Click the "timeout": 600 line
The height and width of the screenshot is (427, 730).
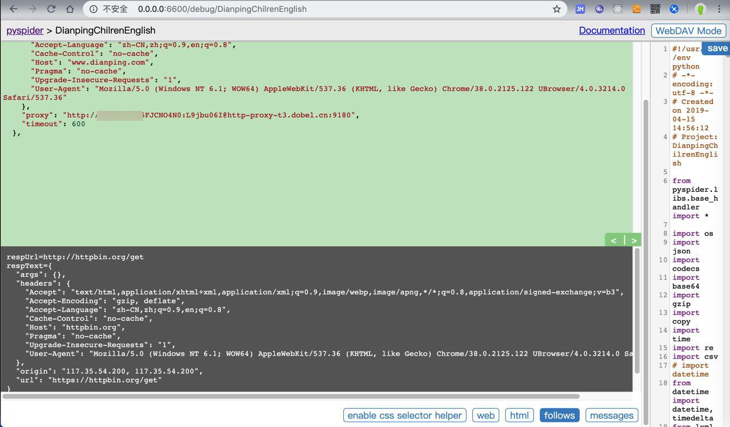point(53,124)
